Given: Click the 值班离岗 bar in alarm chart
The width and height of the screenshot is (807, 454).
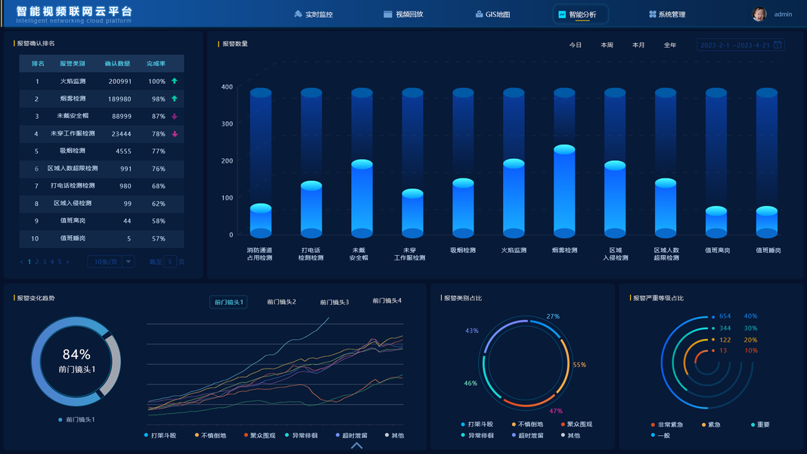Looking at the screenshot, I should click(716, 222).
